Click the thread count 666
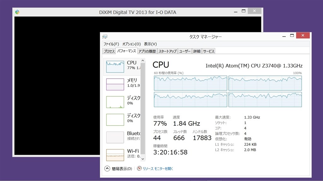The image size is (323, 181). [179, 138]
